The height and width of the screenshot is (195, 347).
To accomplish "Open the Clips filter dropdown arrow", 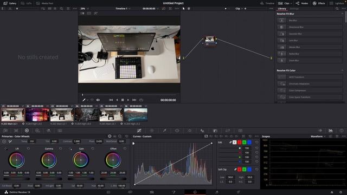I will click(291, 3).
